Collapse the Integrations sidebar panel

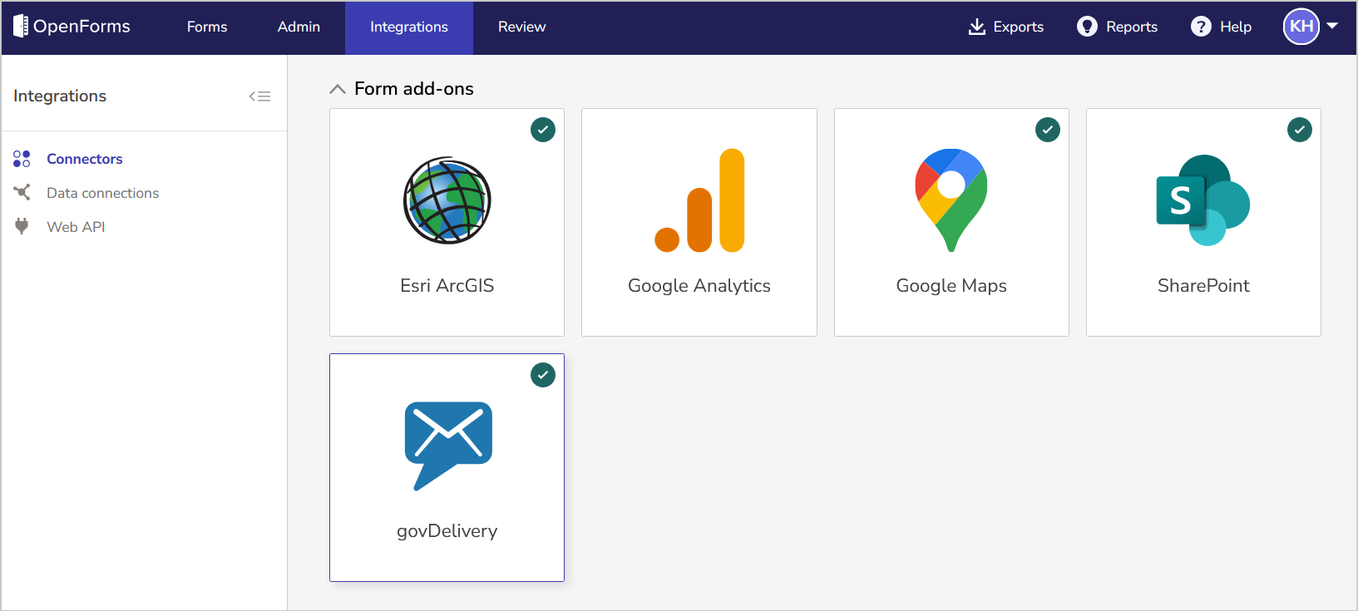(259, 96)
